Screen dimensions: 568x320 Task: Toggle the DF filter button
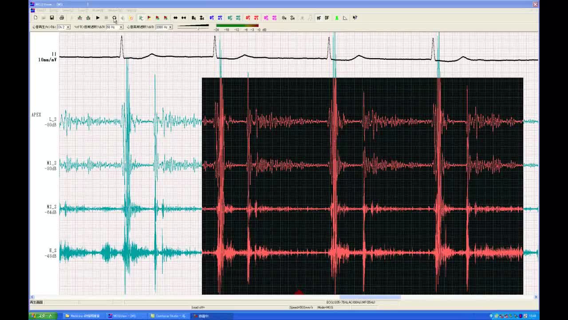pos(327,18)
